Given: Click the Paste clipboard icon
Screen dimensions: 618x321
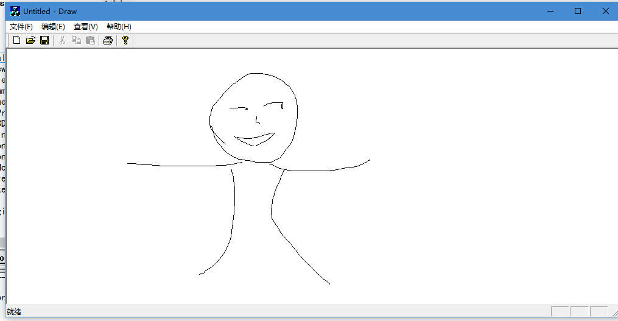Looking at the screenshot, I should point(90,40).
